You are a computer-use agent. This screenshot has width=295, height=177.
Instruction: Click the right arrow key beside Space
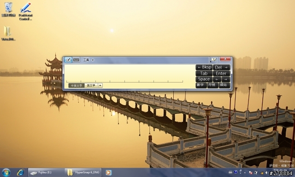tap(226, 79)
